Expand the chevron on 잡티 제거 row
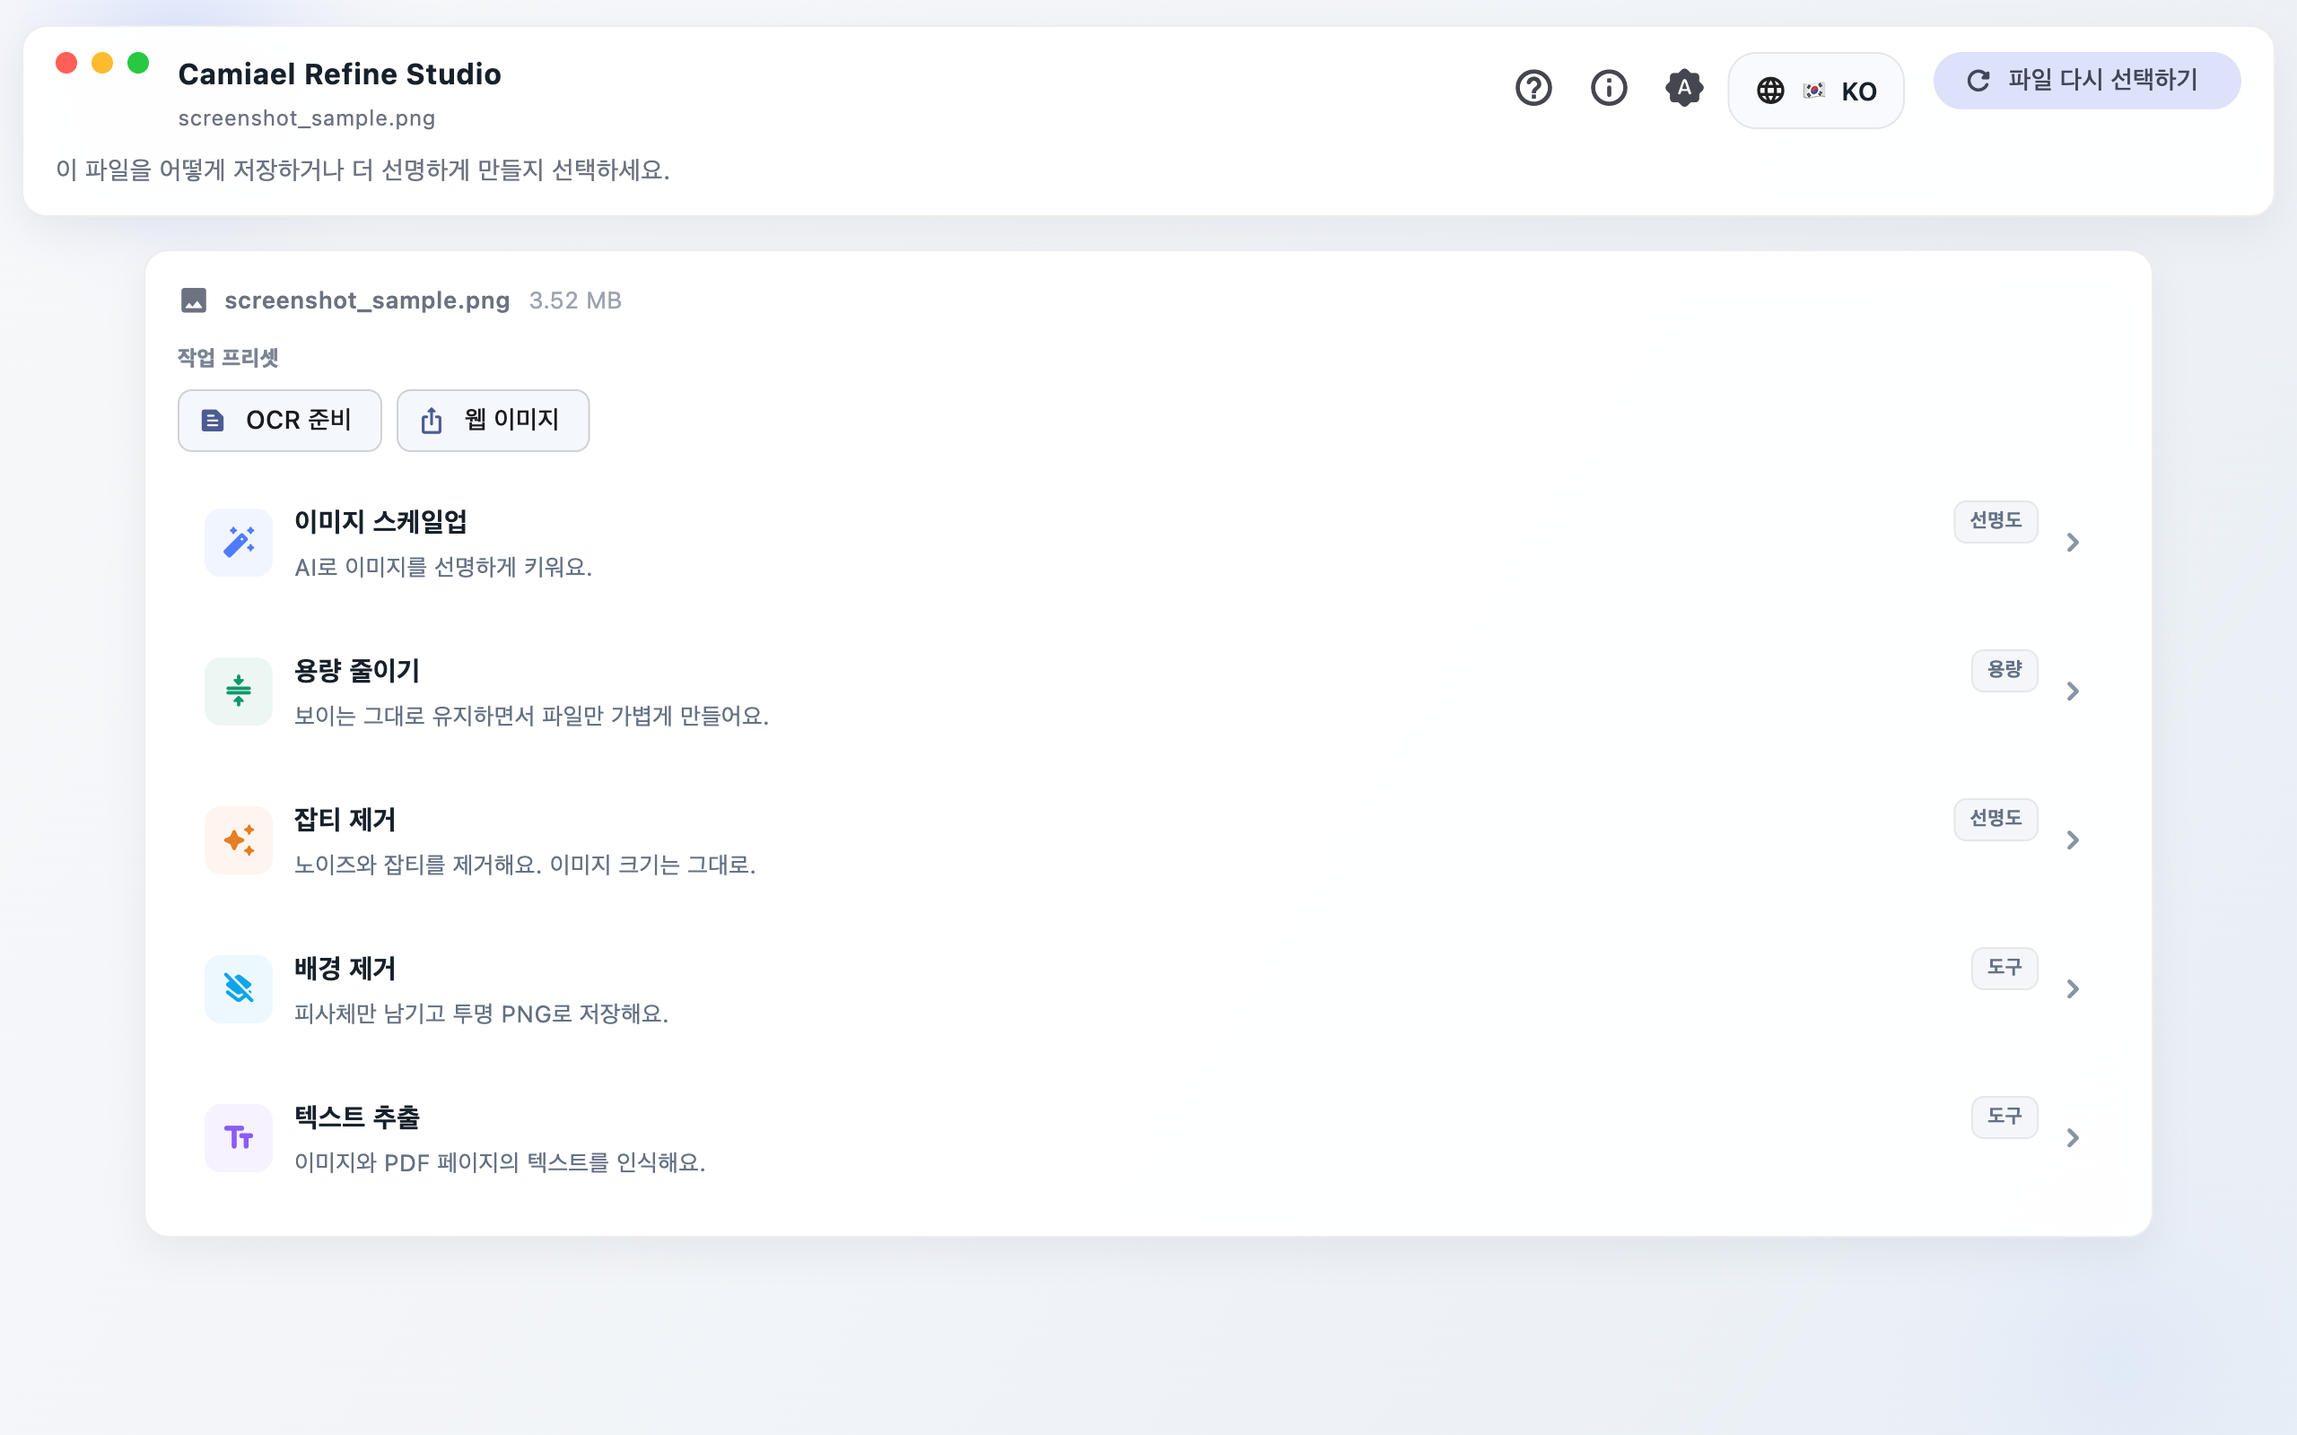2297x1435 pixels. [2073, 840]
